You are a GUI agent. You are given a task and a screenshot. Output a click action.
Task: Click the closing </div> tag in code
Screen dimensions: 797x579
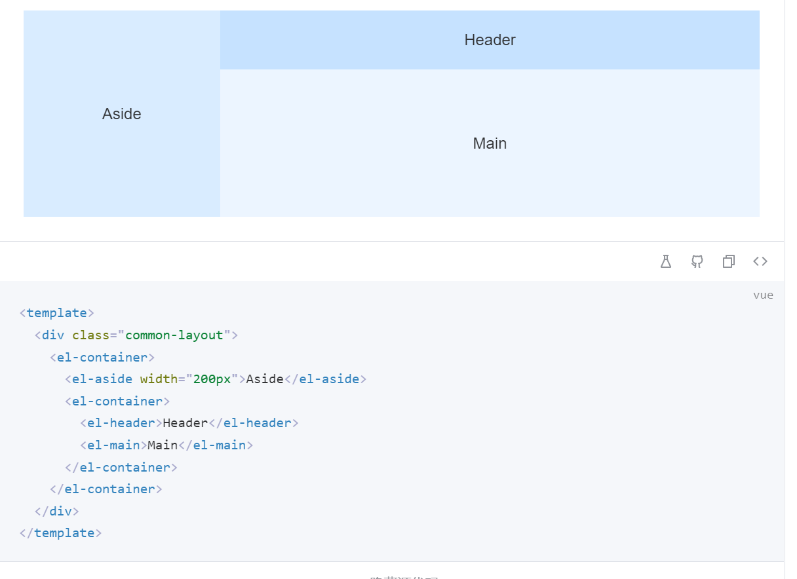[57, 511]
